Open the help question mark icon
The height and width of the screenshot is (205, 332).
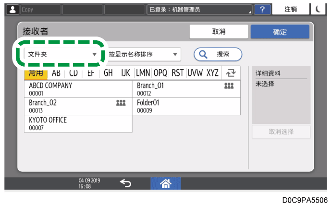262,10
